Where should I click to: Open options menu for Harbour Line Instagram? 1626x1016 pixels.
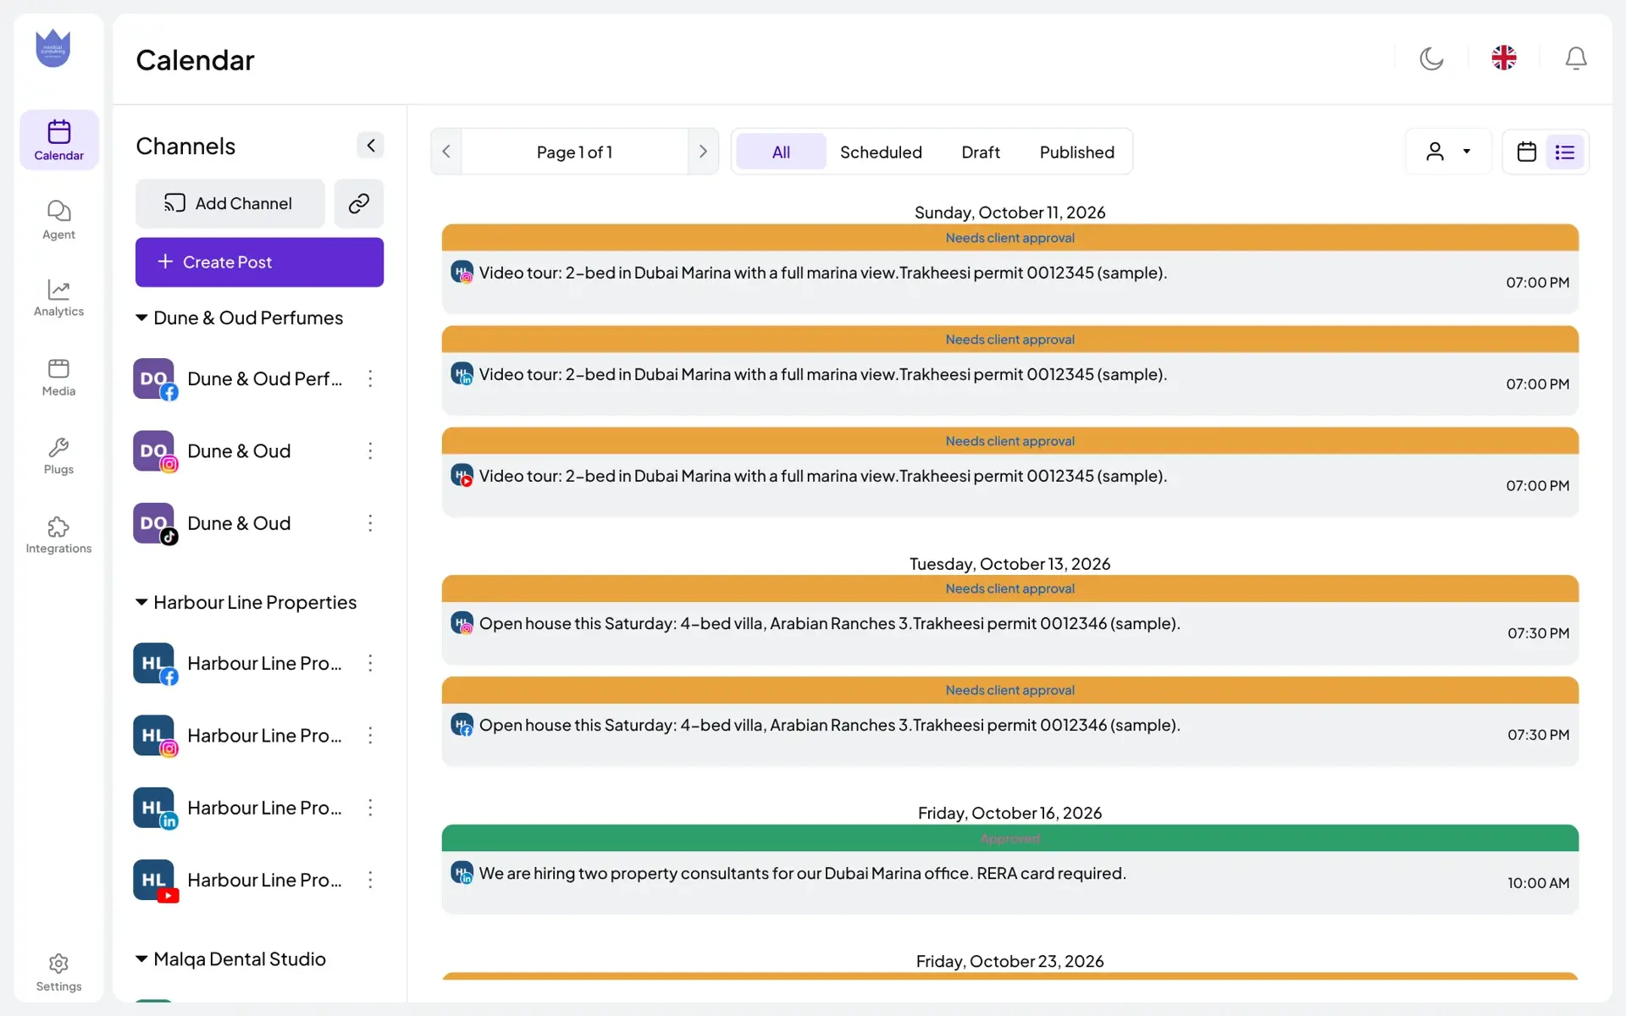point(370,736)
